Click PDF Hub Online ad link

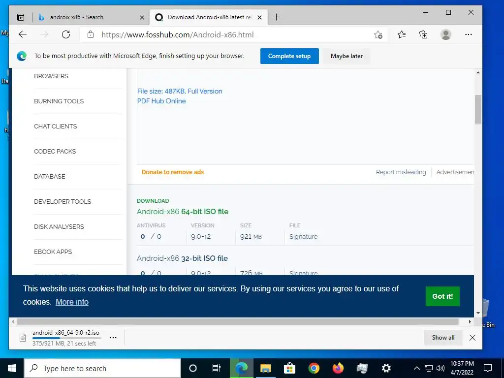pos(161,101)
